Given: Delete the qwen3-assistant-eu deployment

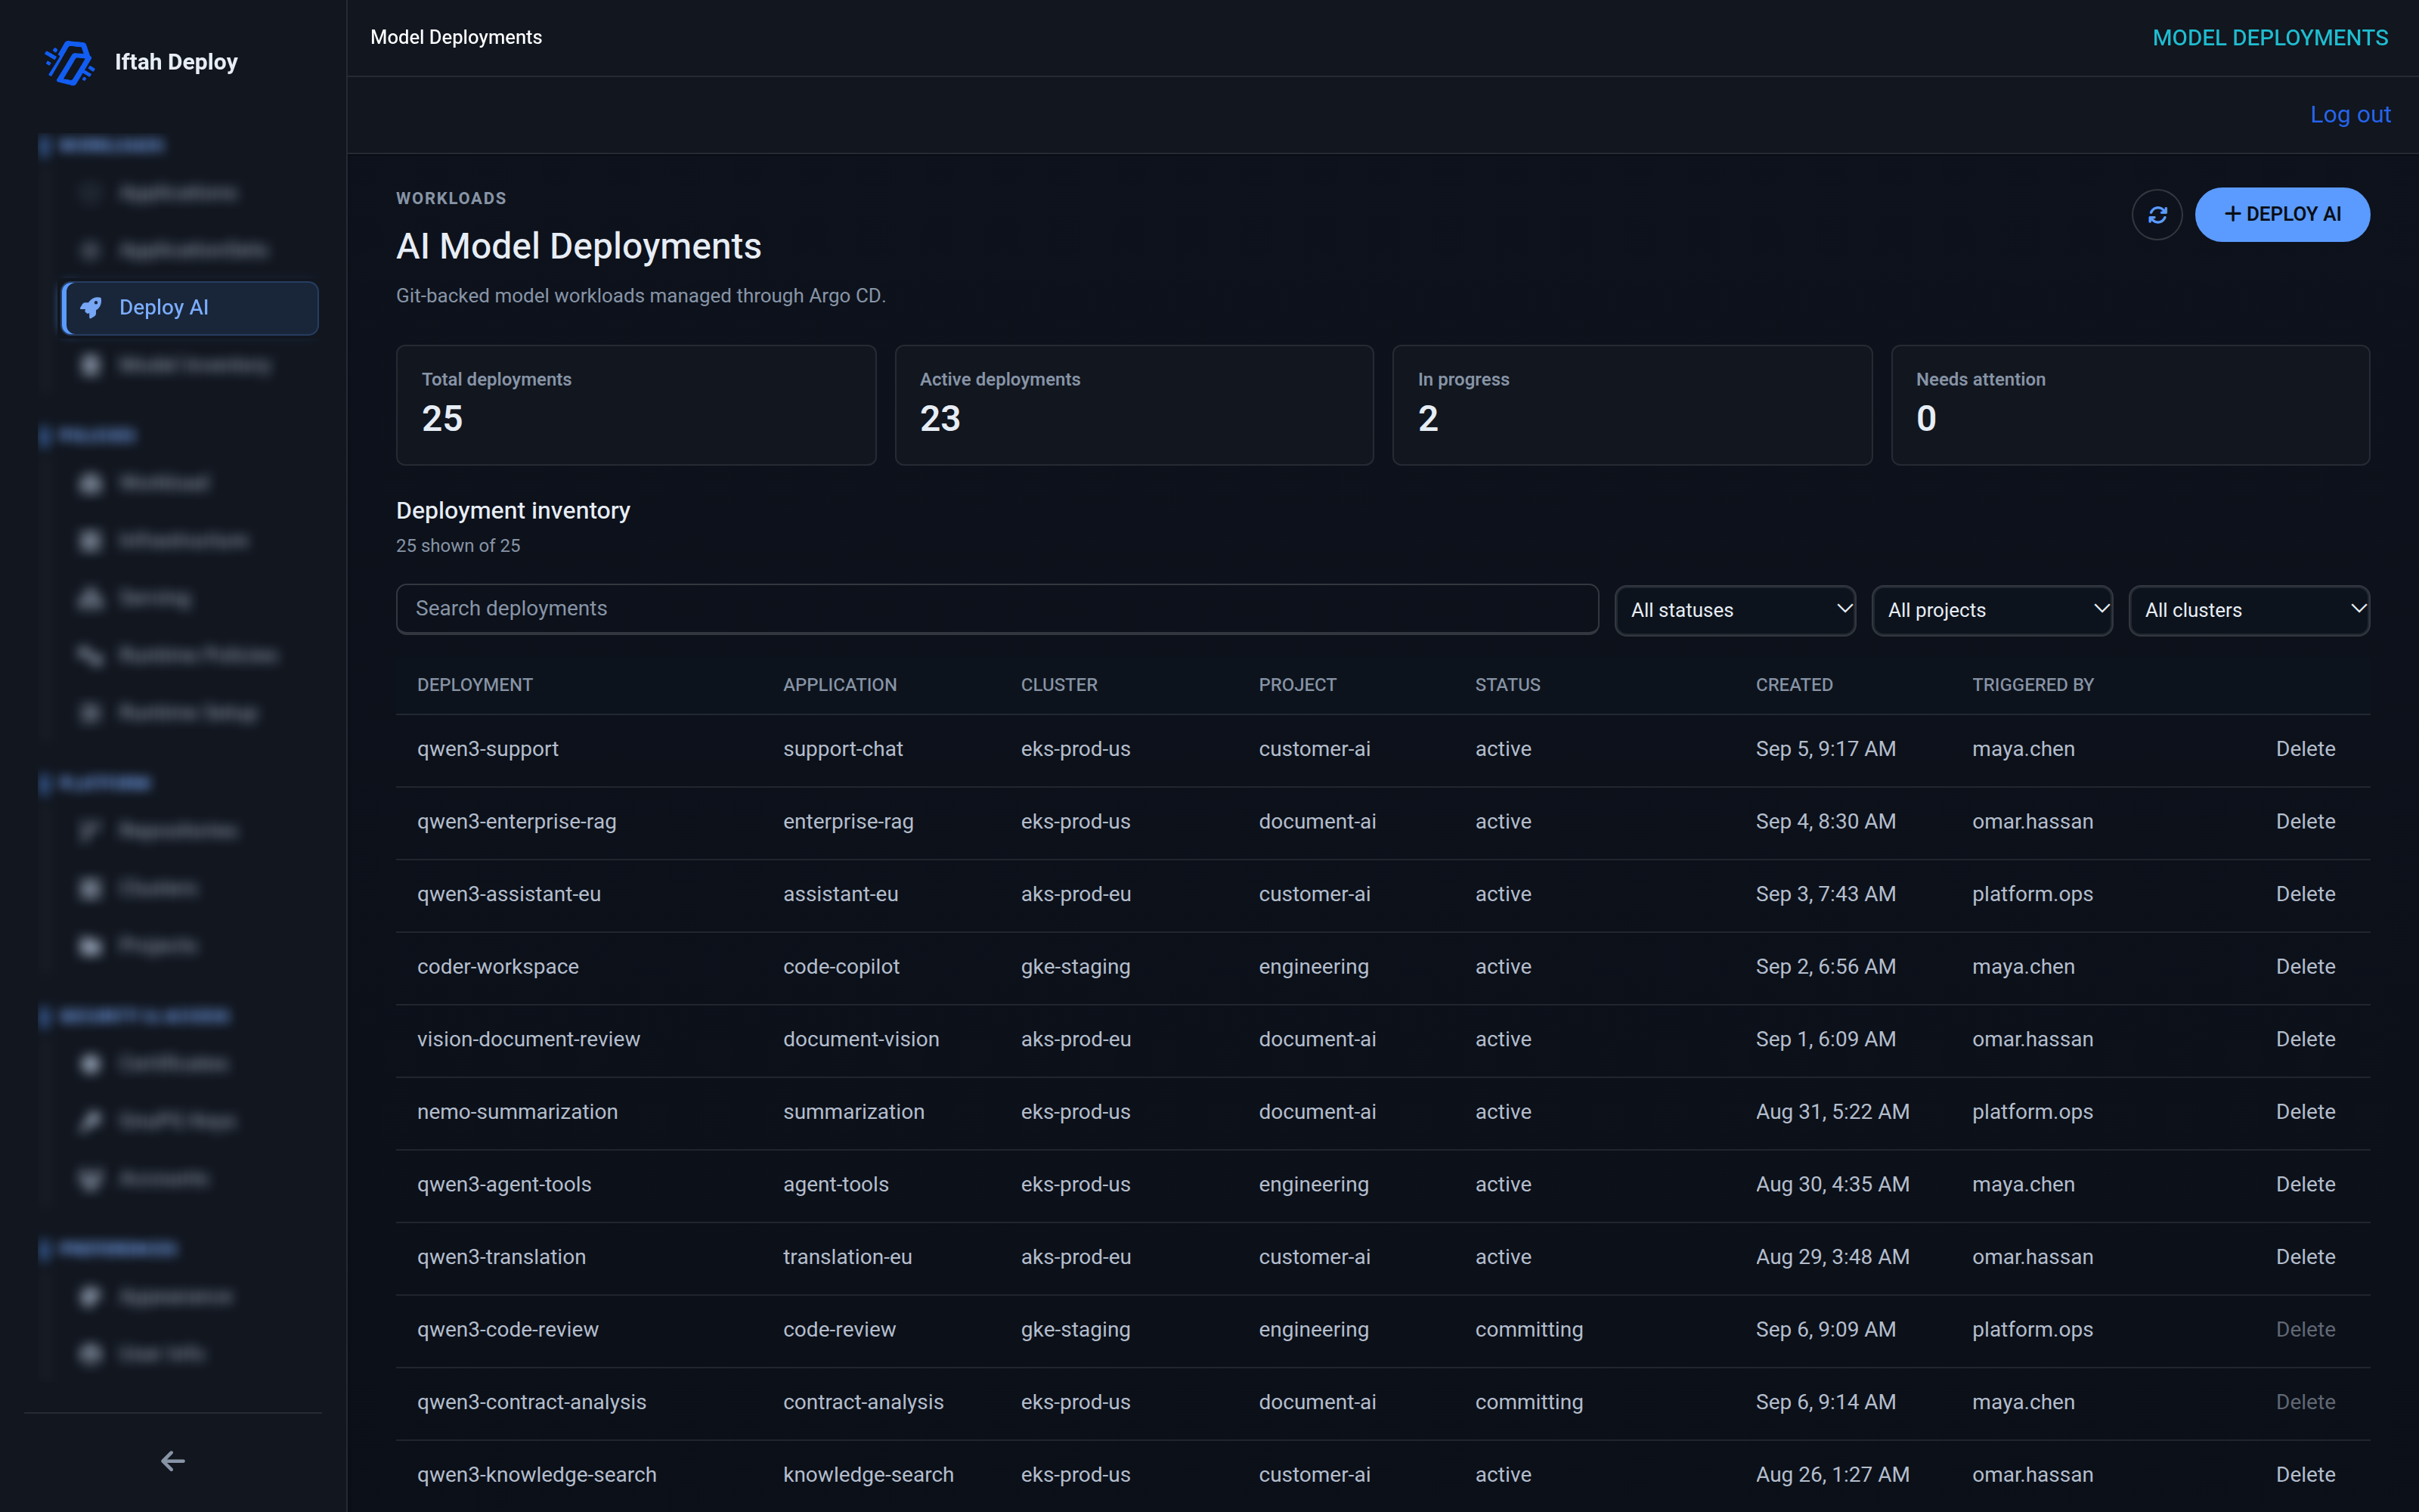Looking at the screenshot, I should pyautogui.click(x=2305, y=894).
